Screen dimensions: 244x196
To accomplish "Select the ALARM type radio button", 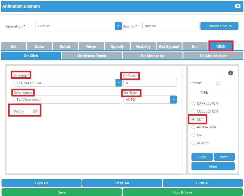I will (194, 143).
